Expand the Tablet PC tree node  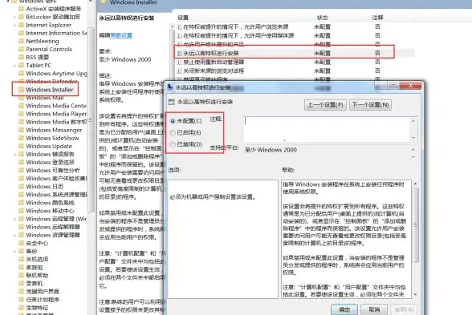click(14, 65)
